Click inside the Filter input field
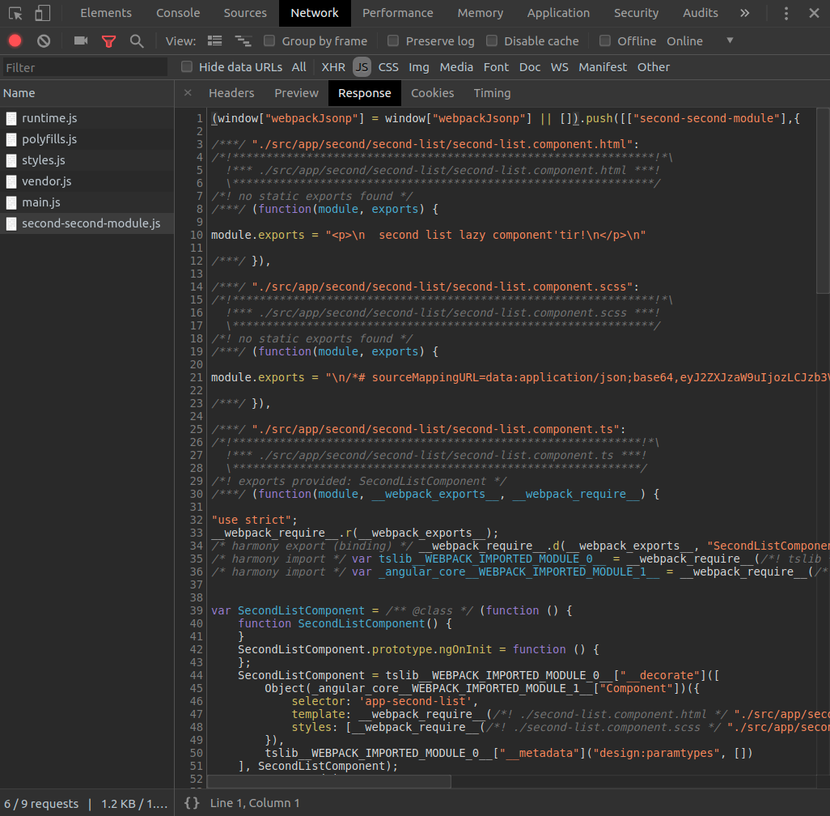This screenshot has width=830, height=816. pyautogui.click(x=81, y=67)
